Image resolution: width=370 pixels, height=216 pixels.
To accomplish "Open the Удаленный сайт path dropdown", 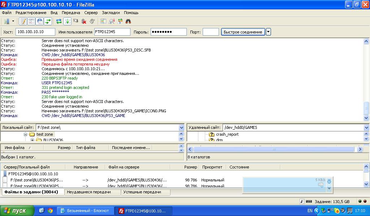I will pos(366,128).
